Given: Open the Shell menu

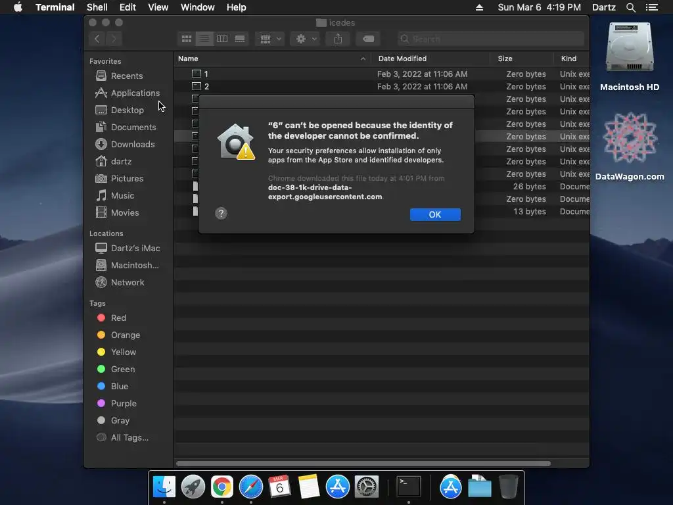Looking at the screenshot, I should point(97,7).
